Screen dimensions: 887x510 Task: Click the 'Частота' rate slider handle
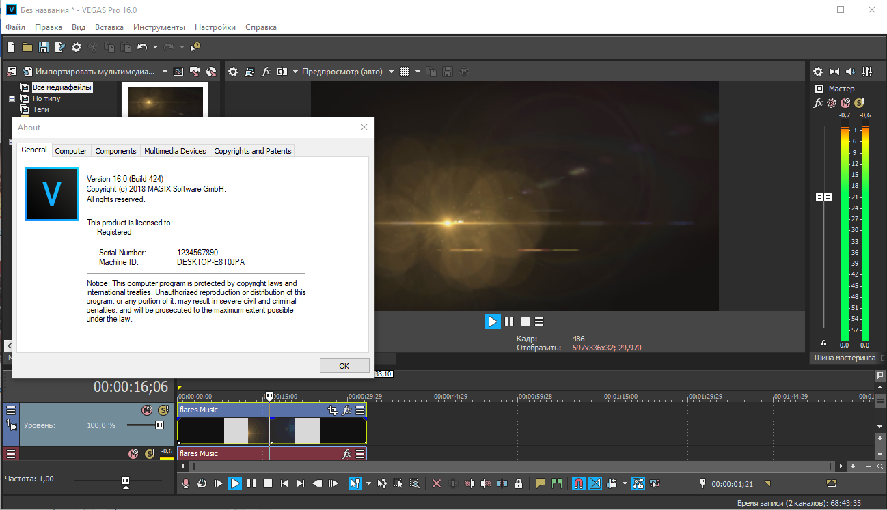tap(126, 481)
